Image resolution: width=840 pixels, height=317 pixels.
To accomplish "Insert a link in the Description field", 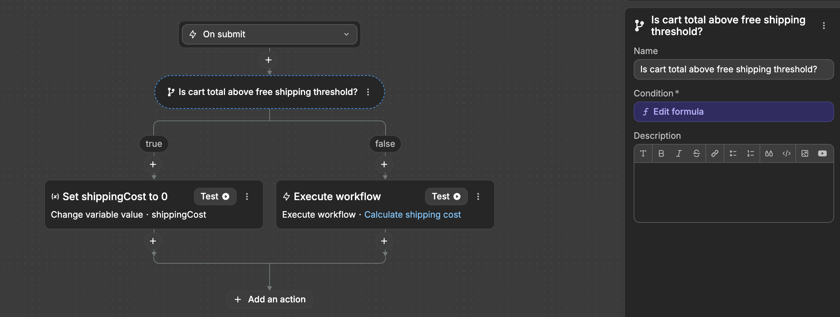I will coord(715,153).
